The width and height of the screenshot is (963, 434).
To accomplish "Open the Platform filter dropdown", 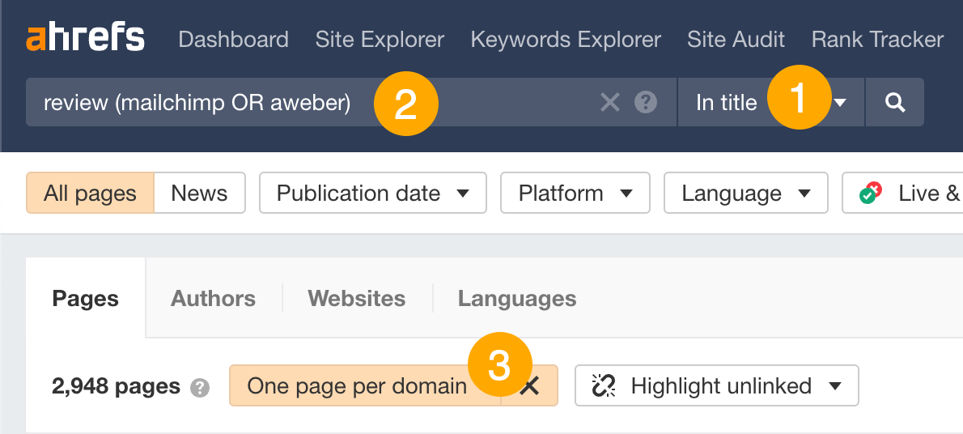I will [575, 194].
